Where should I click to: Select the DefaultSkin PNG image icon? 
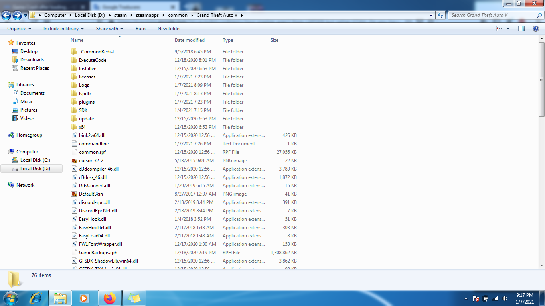pyautogui.click(x=74, y=194)
